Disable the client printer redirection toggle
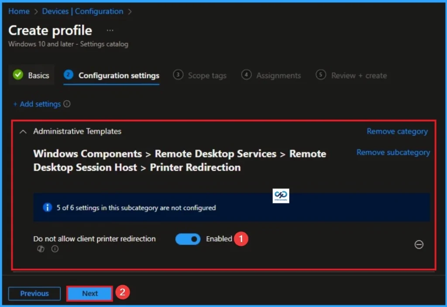Image resolution: width=447 pixels, height=307 pixels. pyautogui.click(x=188, y=239)
